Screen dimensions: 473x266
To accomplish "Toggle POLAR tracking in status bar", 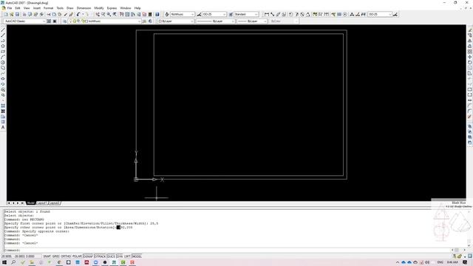I will click(77, 256).
